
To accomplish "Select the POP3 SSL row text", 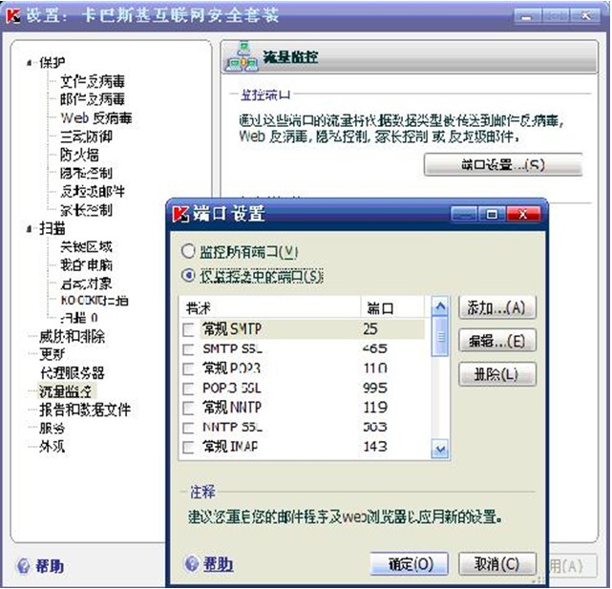I will tap(232, 388).
